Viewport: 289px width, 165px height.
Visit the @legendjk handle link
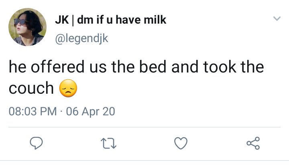coord(81,38)
